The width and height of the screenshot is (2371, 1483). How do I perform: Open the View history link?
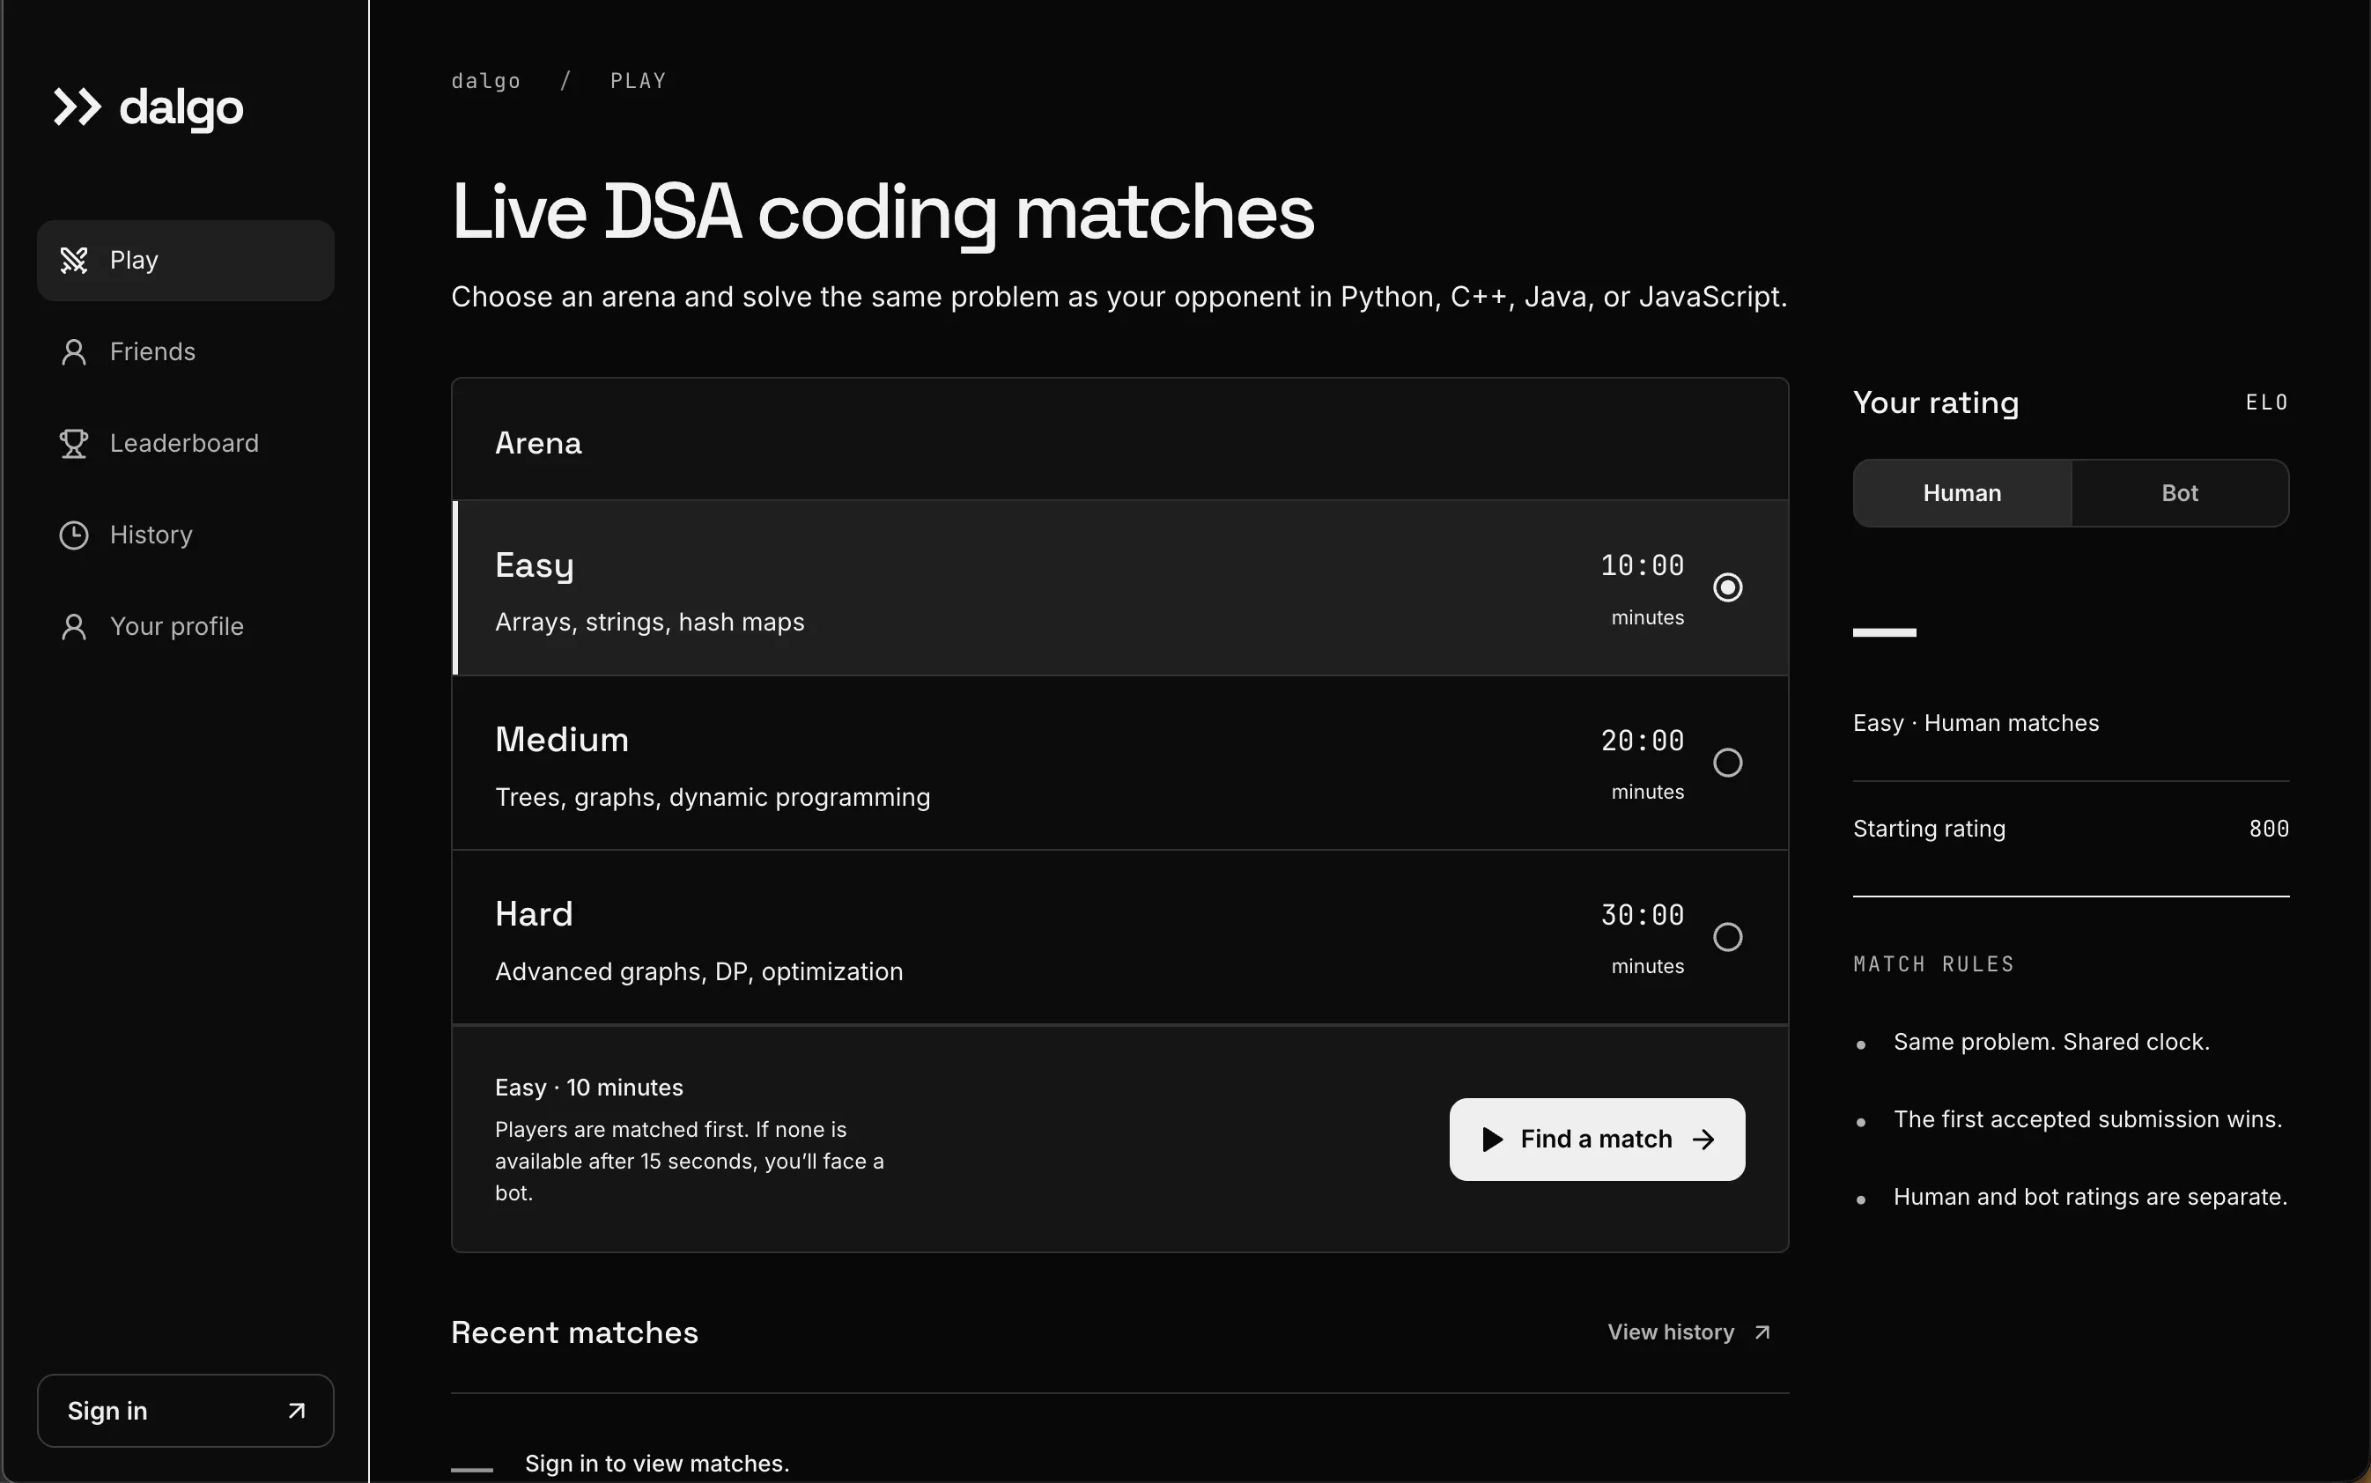pyautogui.click(x=1689, y=1332)
